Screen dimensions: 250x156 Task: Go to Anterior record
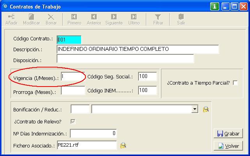94,19
